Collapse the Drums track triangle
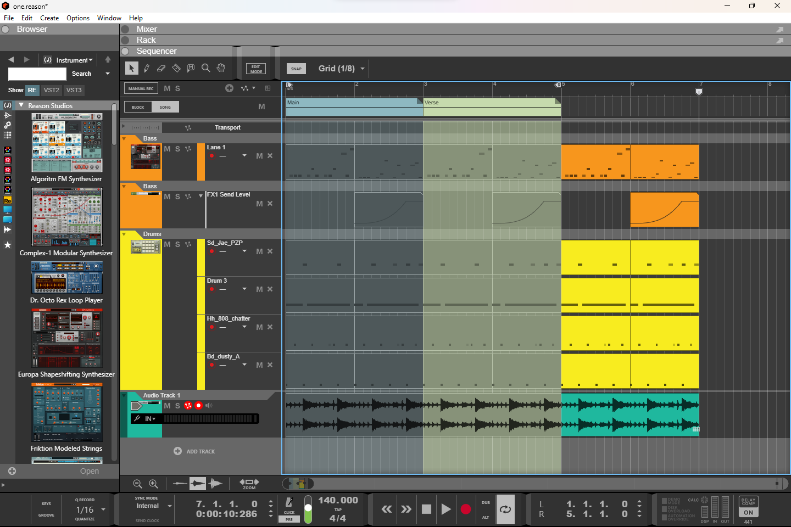This screenshot has width=791, height=527. click(x=124, y=234)
